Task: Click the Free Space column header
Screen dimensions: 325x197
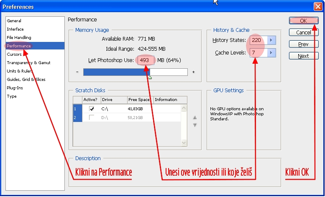Action: point(140,99)
